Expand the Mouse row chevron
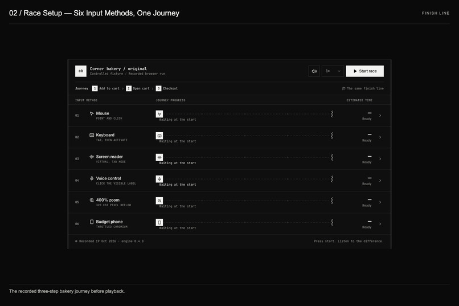This screenshot has width=459, height=306. pyautogui.click(x=380, y=116)
